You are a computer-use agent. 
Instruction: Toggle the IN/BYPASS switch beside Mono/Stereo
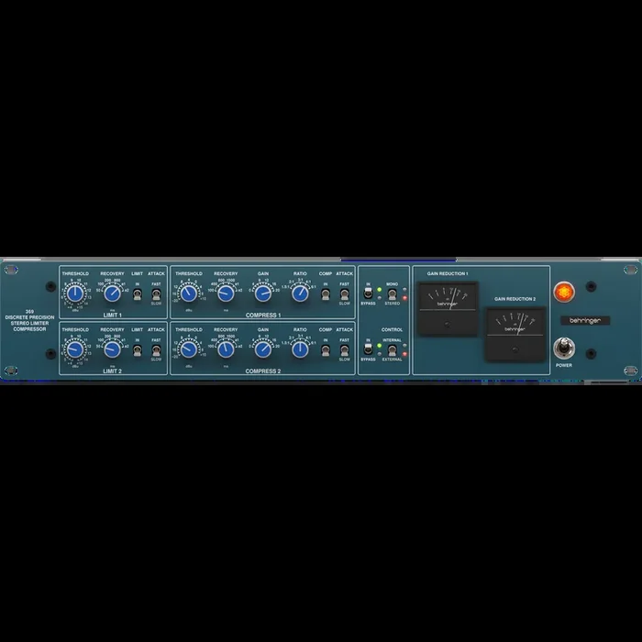coord(368,293)
